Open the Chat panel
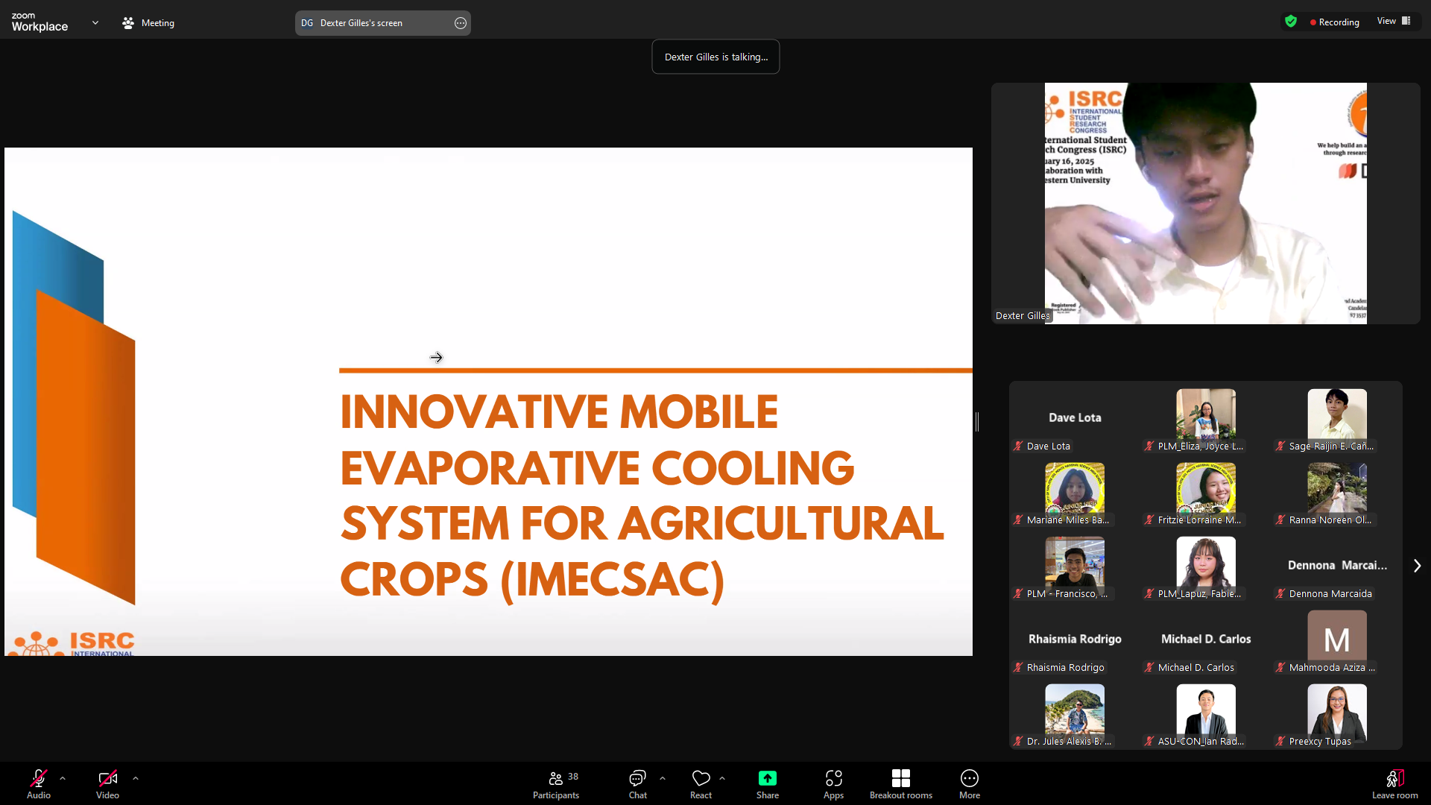Screen dimensions: 1431x805 [637, 779]
